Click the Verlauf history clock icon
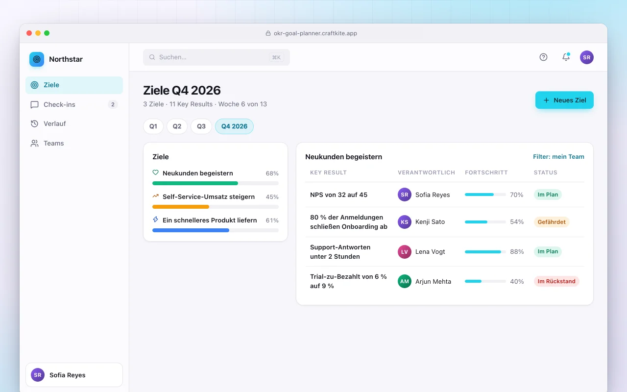The height and width of the screenshot is (392, 627). coord(34,123)
